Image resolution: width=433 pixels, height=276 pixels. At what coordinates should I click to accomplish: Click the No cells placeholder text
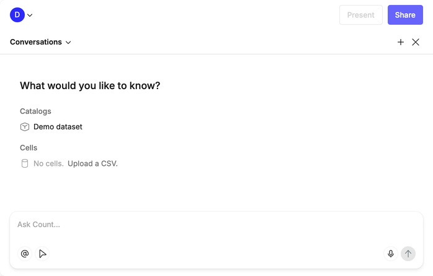tap(48, 164)
